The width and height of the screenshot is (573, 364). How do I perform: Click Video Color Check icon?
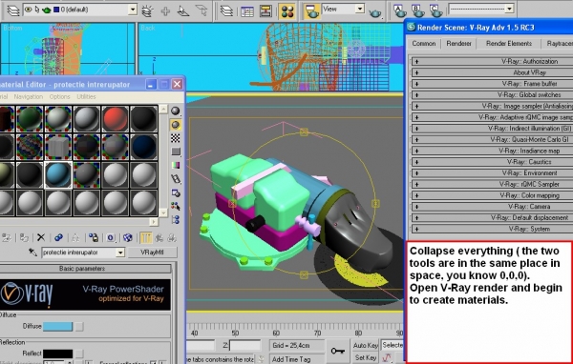click(176, 165)
